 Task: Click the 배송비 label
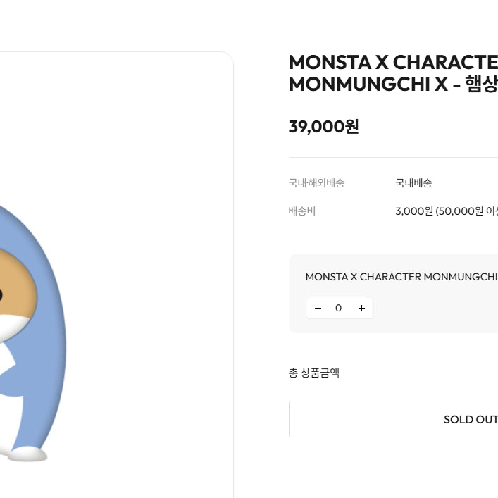[x=302, y=211]
